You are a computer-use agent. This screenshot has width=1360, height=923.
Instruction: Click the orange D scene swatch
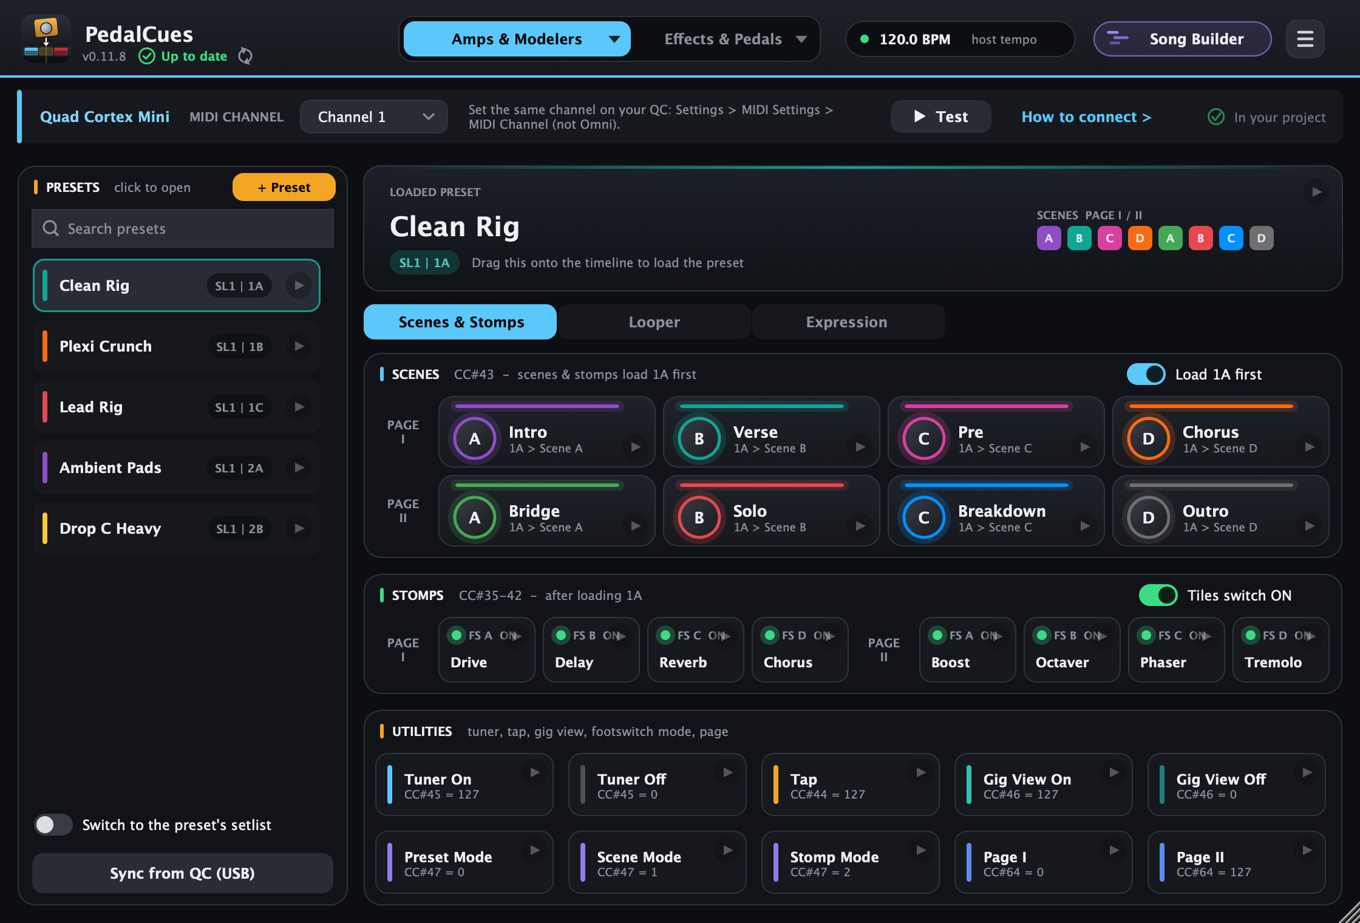click(1140, 238)
